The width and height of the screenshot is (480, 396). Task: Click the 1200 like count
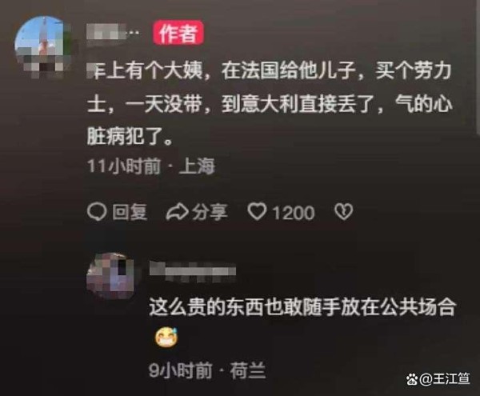coord(294,212)
